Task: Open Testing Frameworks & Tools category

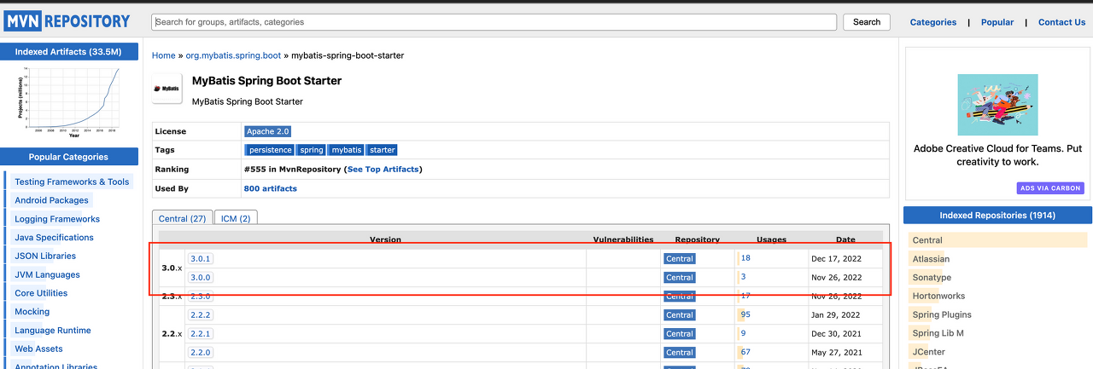Action: coord(72,182)
